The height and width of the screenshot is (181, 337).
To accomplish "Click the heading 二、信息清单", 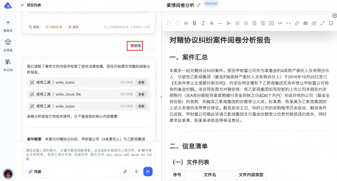I will [x=189, y=146].
